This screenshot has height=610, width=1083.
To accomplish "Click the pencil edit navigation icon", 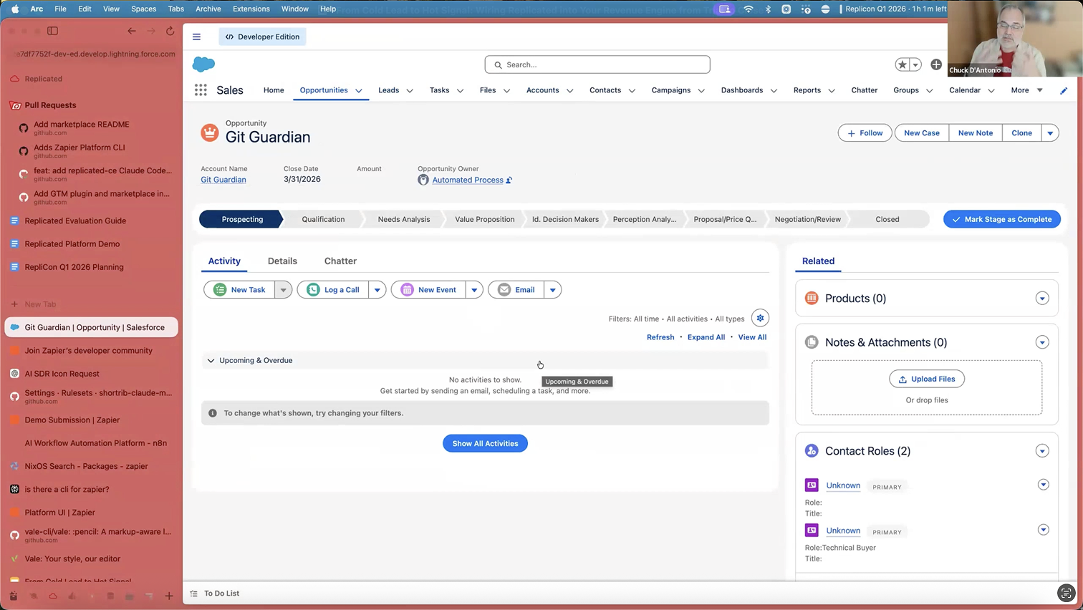I will [1064, 90].
